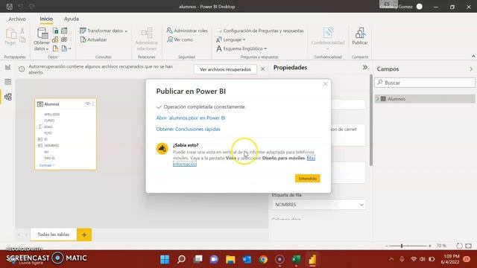The width and height of the screenshot is (477, 268).
Task: Click the Save icon in title bar
Action: tap(9, 7)
